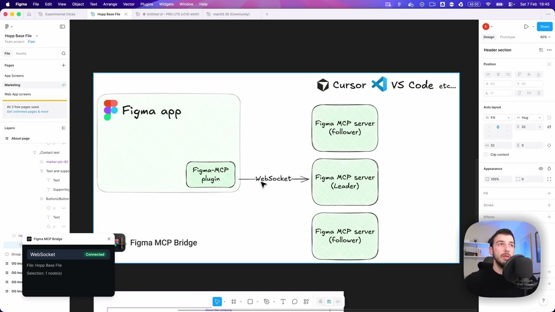Enable the Clip content checkbox

pyautogui.click(x=486, y=155)
